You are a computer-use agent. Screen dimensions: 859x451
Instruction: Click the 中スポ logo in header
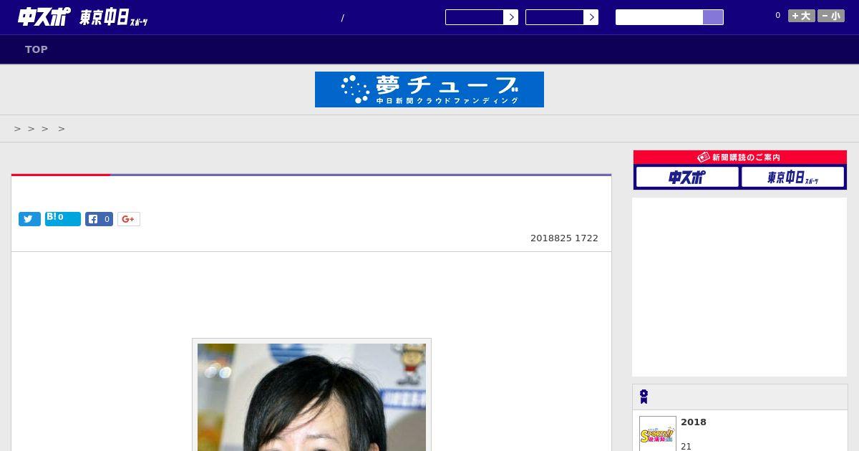(44, 16)
